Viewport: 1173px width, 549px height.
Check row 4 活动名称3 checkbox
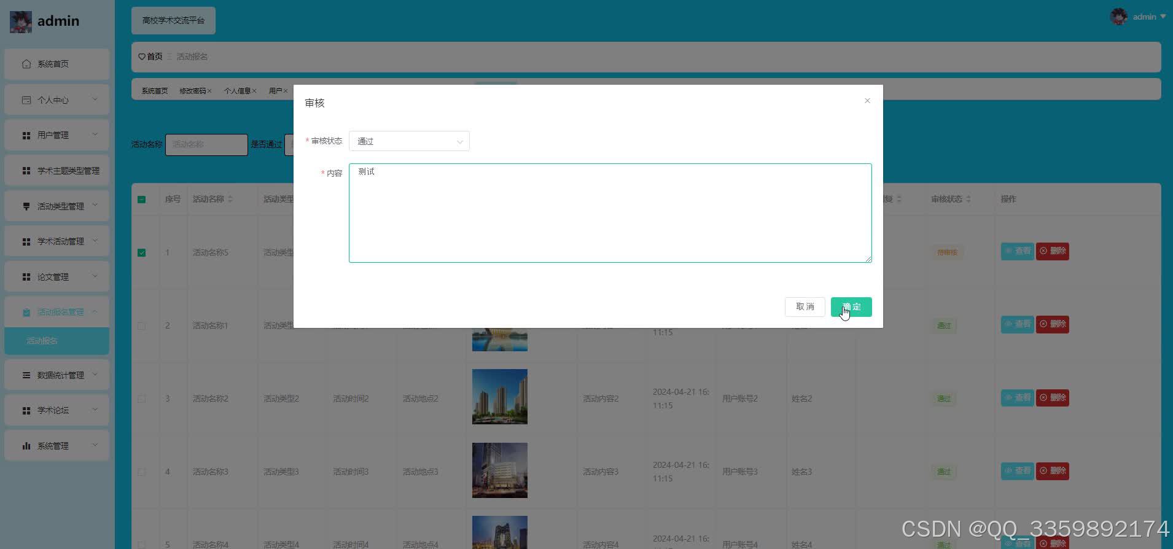pos(142,472)
